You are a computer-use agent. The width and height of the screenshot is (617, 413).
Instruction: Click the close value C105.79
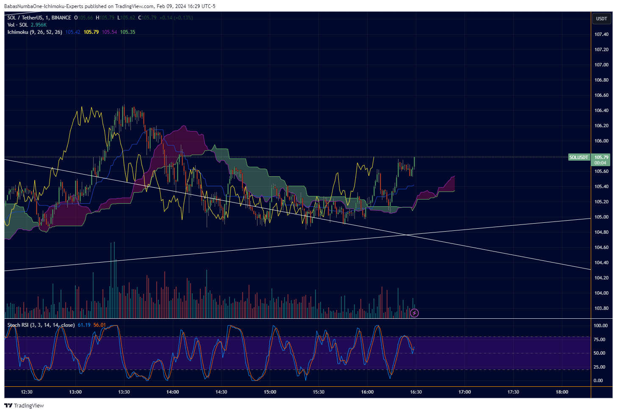coord(147,18)
